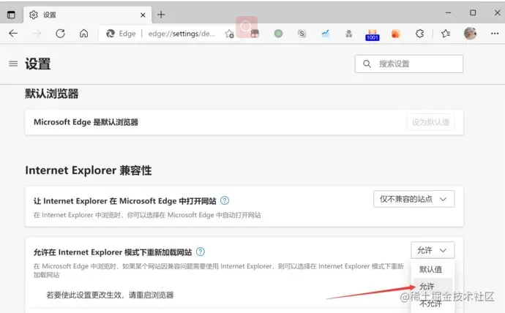Click the edge://settings address bar

[182, 34]
